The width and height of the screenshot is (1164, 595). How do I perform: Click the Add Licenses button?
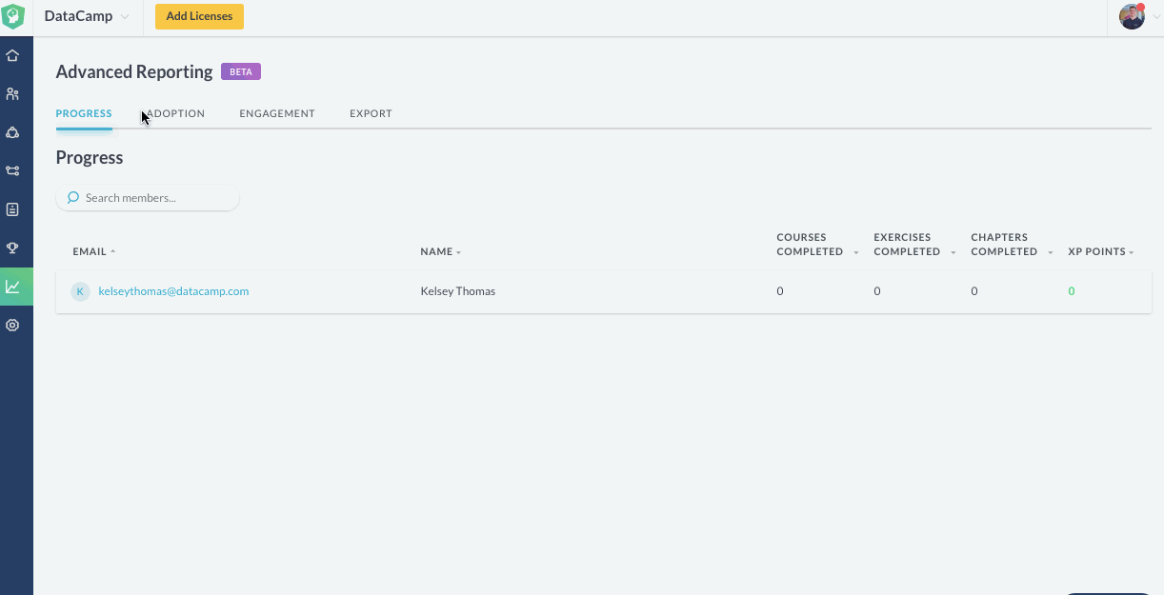199,16
